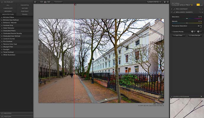
Task: Open the Brilliance / Warmth filter options menu
Action: 200,12
